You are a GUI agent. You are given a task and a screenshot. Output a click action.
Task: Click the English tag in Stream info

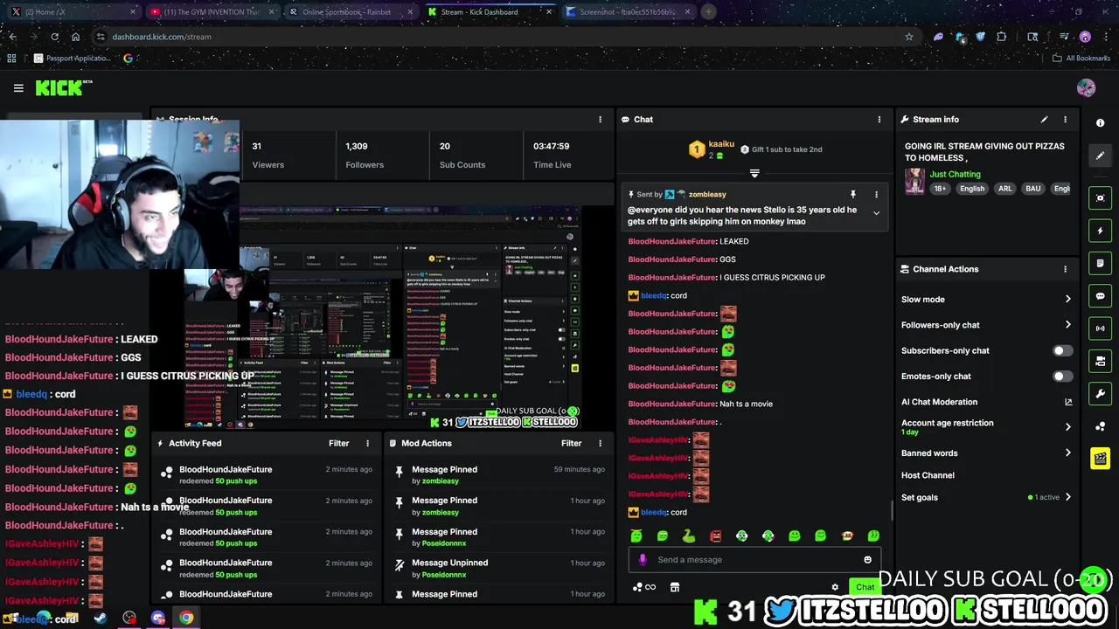pyautogui.click(x=972, y=189)
